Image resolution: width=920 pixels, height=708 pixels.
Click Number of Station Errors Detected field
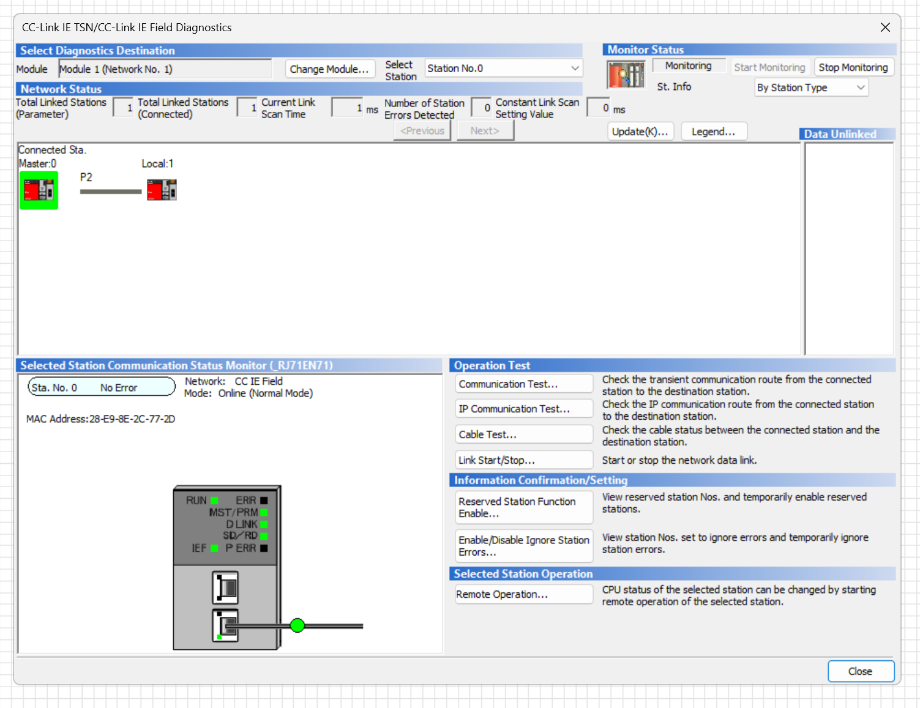pos(482,108)
